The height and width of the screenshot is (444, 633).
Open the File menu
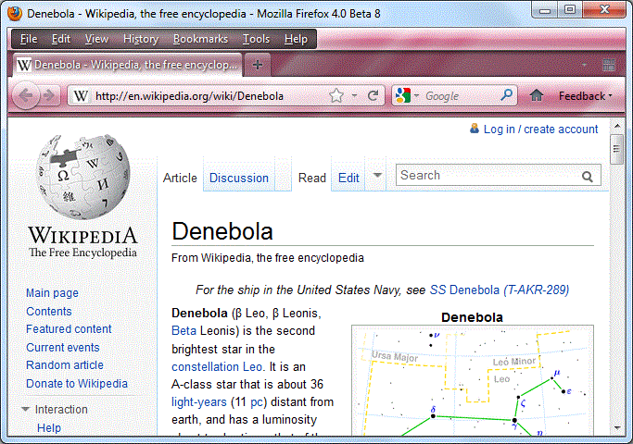click(29, 39)
